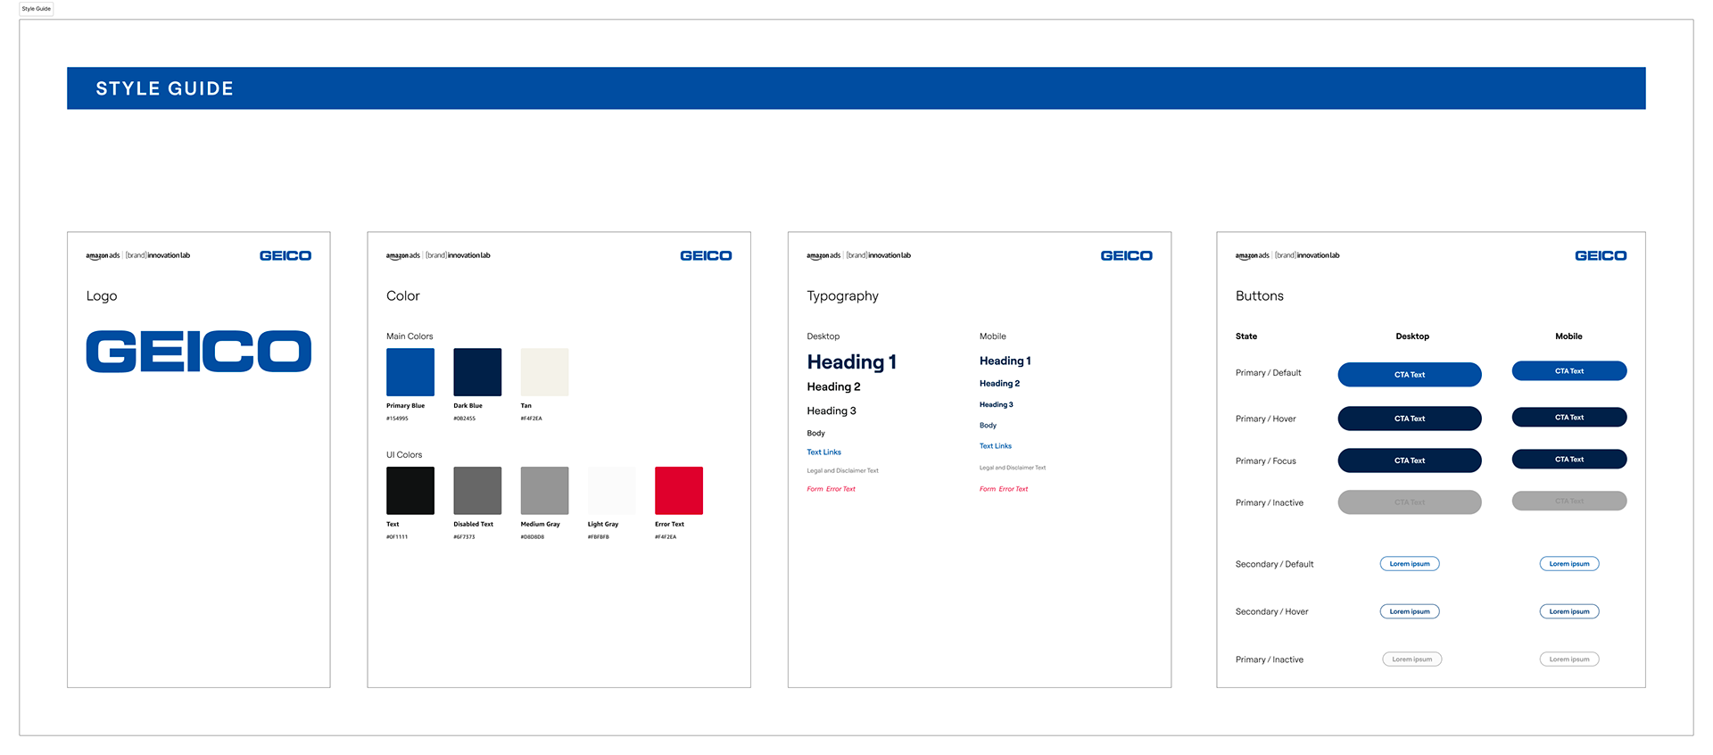Click the desktop Primary / Inactive gray CTA button
Screen dimensions: 1713x755
click(x=1410, y=502)
